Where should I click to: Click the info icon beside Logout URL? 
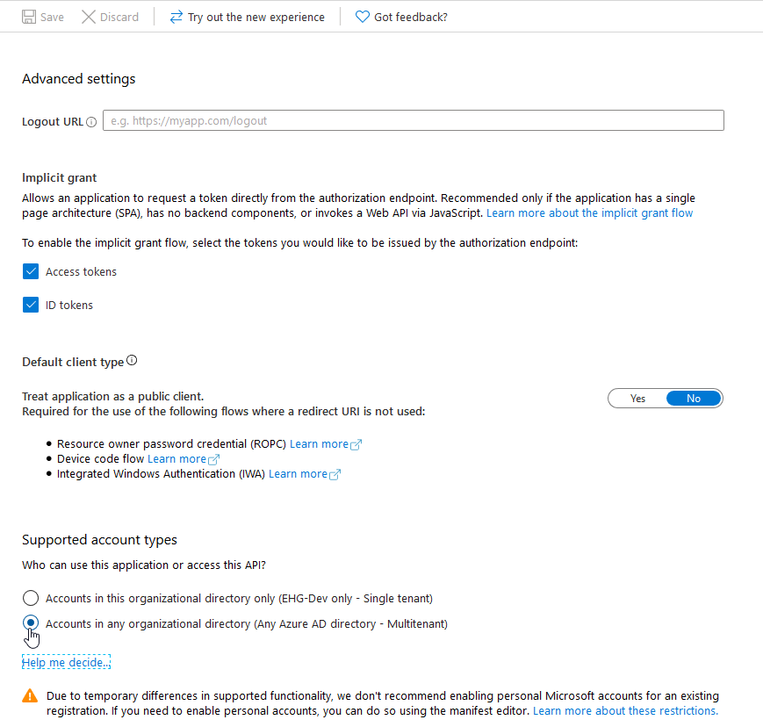(x=92, y=121)
